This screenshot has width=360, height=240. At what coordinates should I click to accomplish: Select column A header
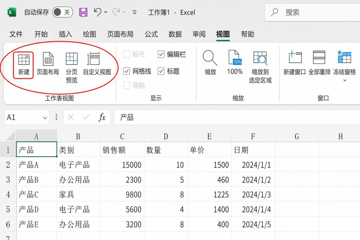point(37,137)
